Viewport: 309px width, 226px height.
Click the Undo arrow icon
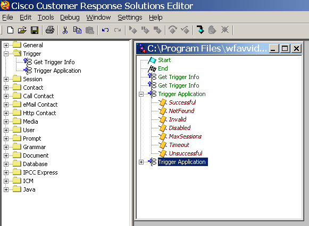(x=105, y=30)
